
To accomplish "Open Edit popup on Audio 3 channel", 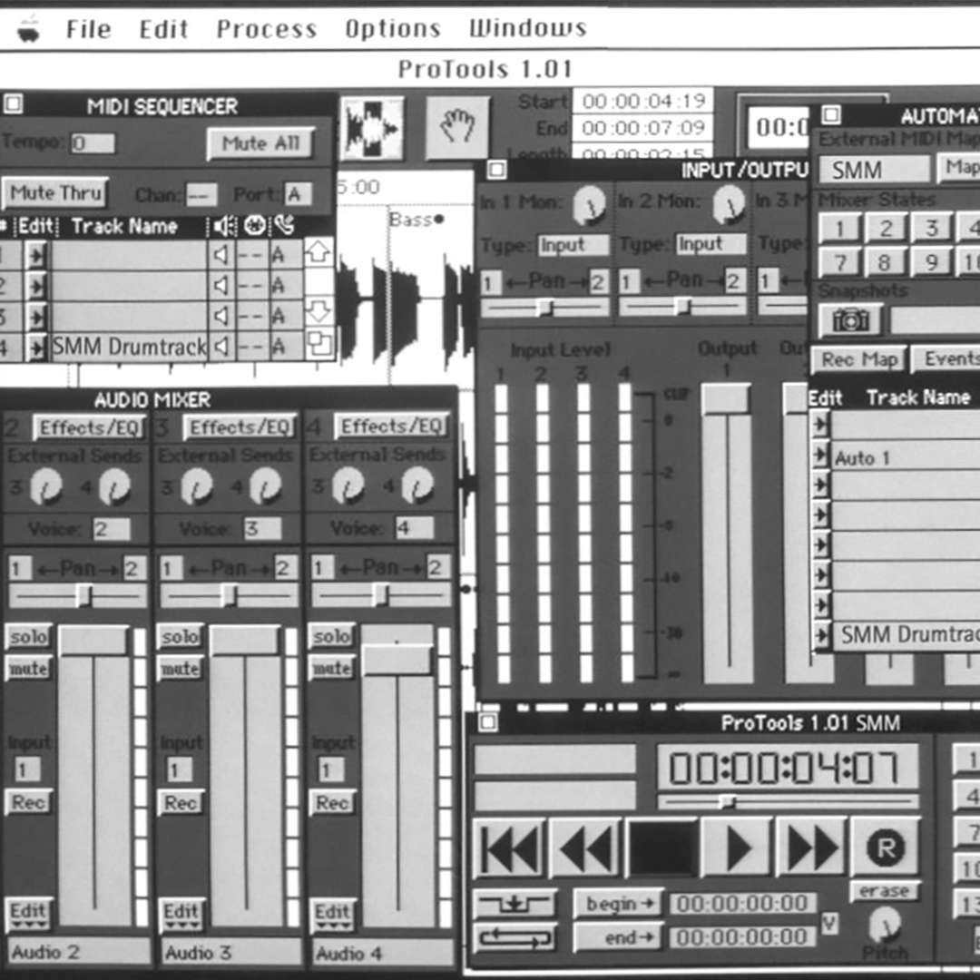I will [x=180, y=913].
